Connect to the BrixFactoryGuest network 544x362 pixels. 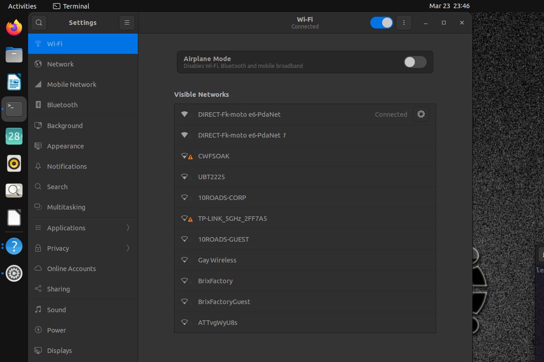(x=305, y=302)
